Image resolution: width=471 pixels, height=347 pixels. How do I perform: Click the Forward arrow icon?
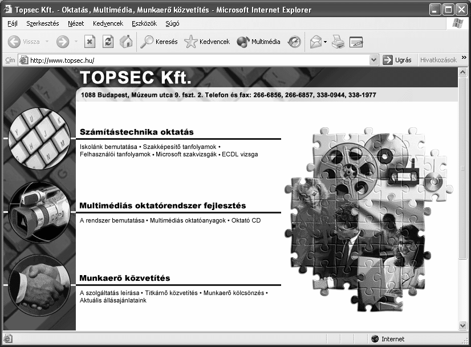63,42
